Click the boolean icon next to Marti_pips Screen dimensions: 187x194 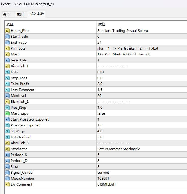coord(7,113)
